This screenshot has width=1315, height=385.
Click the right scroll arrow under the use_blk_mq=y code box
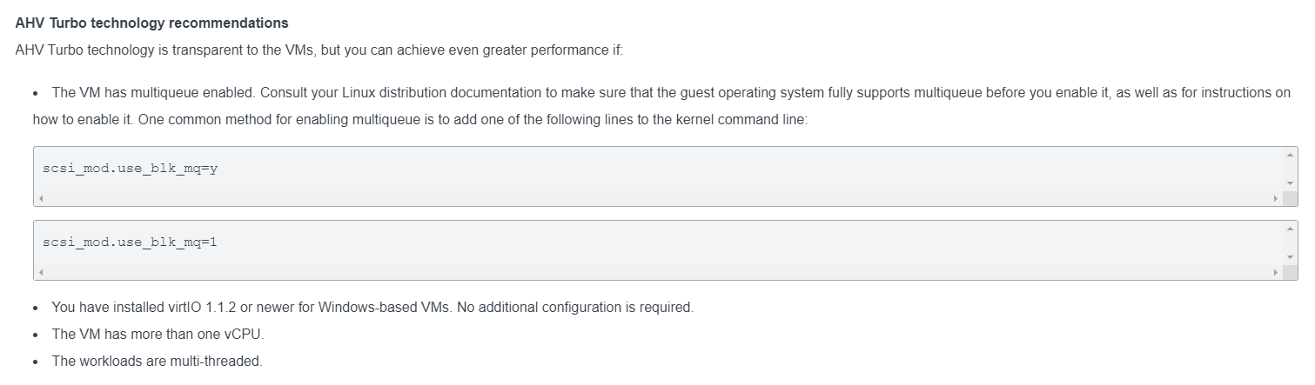tap(1276, 199)
